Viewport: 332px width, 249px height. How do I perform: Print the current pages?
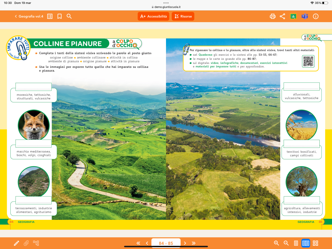pyautogui.click(x=273, y=16)
